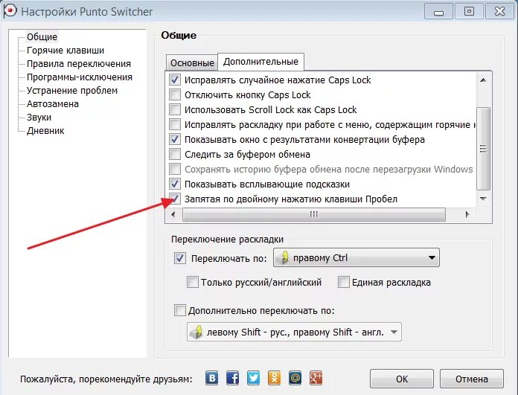Close the Punto Switcher settings window
The height and width of the screenshot is (395, 518).
pos(500,12)
